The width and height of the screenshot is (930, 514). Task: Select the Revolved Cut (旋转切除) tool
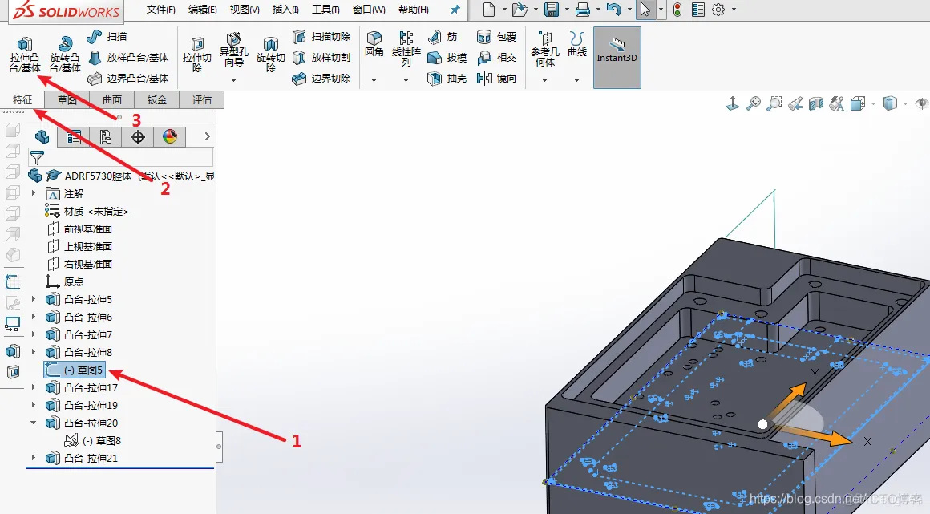[270, 55]
